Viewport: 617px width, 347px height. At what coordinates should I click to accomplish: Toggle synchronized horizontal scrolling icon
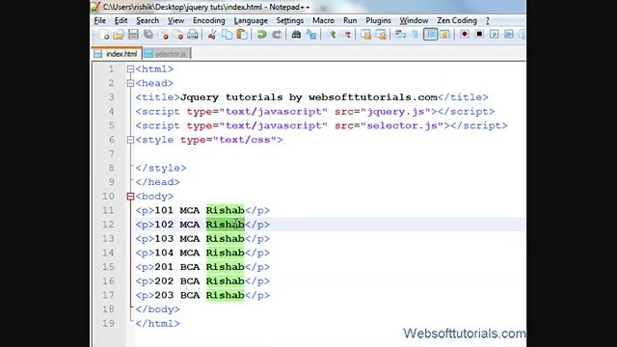click(381, 35)
